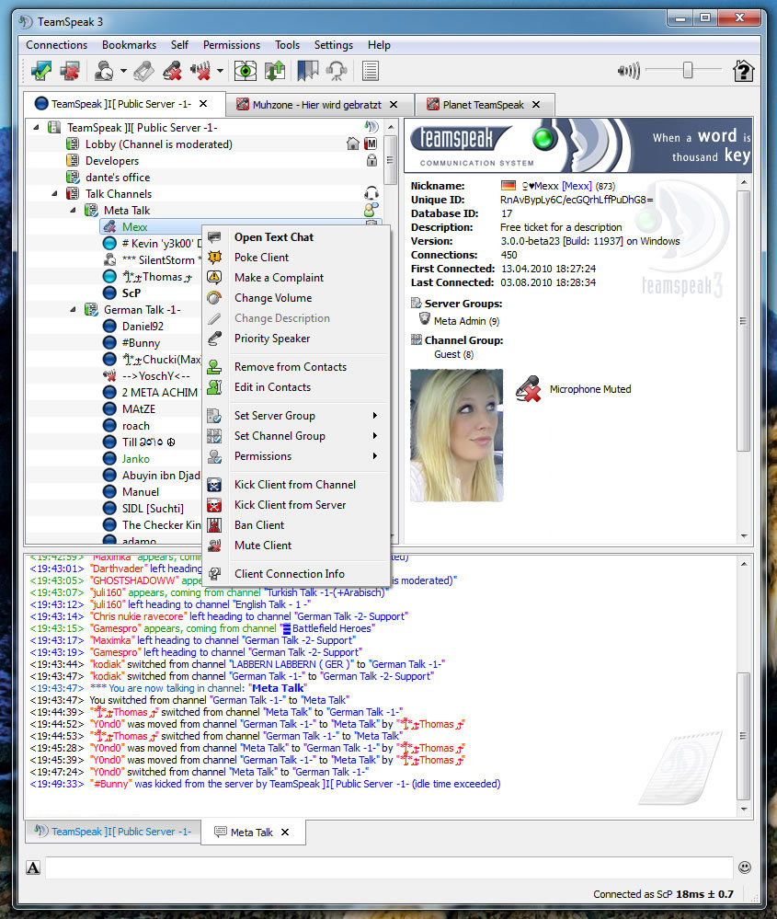Click in the chat message input field
The width and height of the screenshot is (777, 919).
coord(389,867)
